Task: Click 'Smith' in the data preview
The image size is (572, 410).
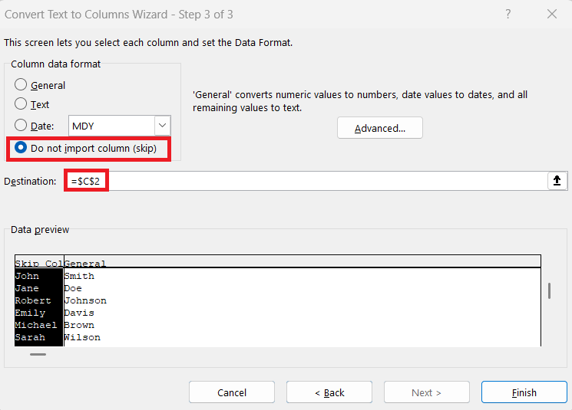Action: (79, 276)
